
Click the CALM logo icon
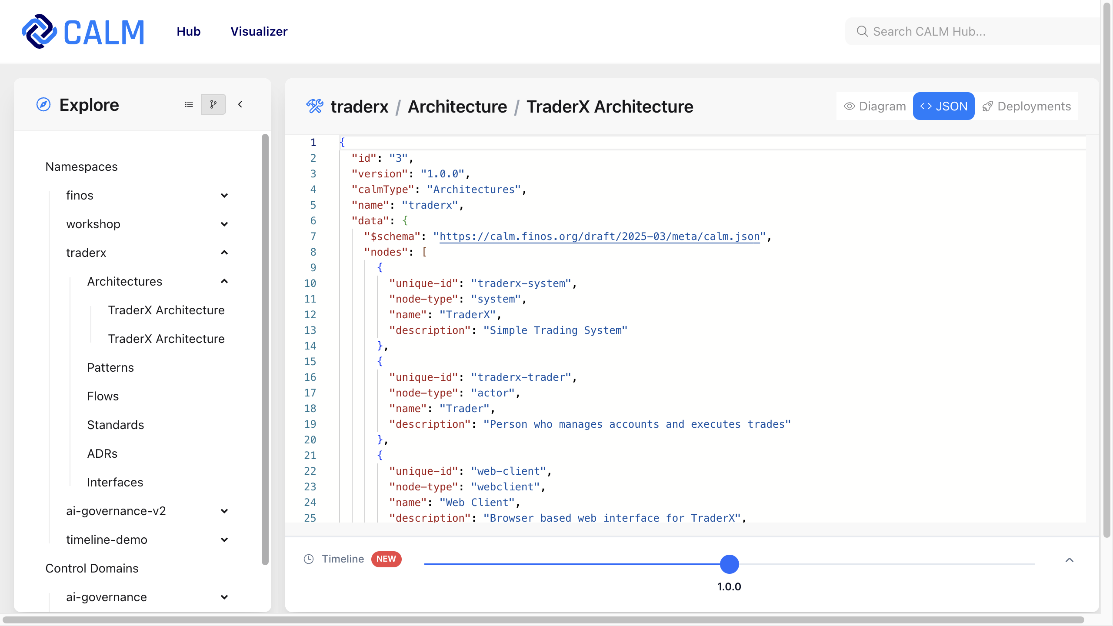point(39,31)
